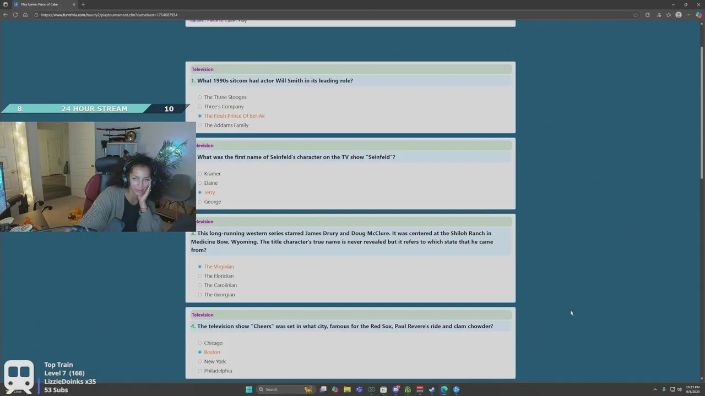Open Settings and more ellipsis menu
Viewport: 705px width, 396px height.
688,15
